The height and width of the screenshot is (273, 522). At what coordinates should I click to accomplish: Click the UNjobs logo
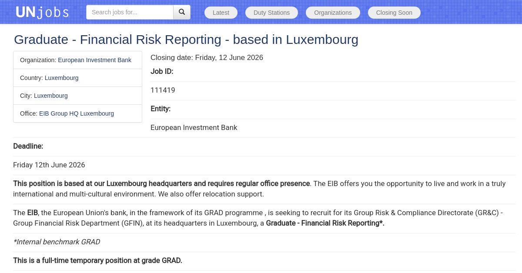pyautogui.click(x=42, y=12)
